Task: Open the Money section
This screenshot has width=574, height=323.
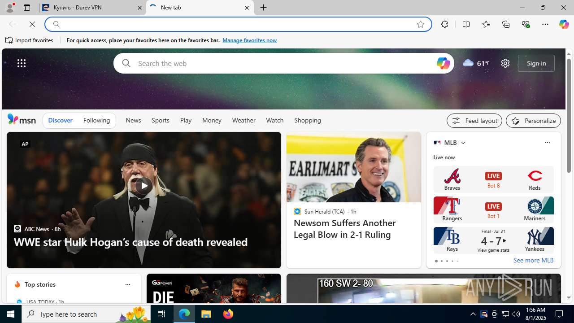Action: pos(212,120)
